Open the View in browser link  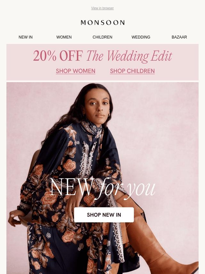coord(102,8)
